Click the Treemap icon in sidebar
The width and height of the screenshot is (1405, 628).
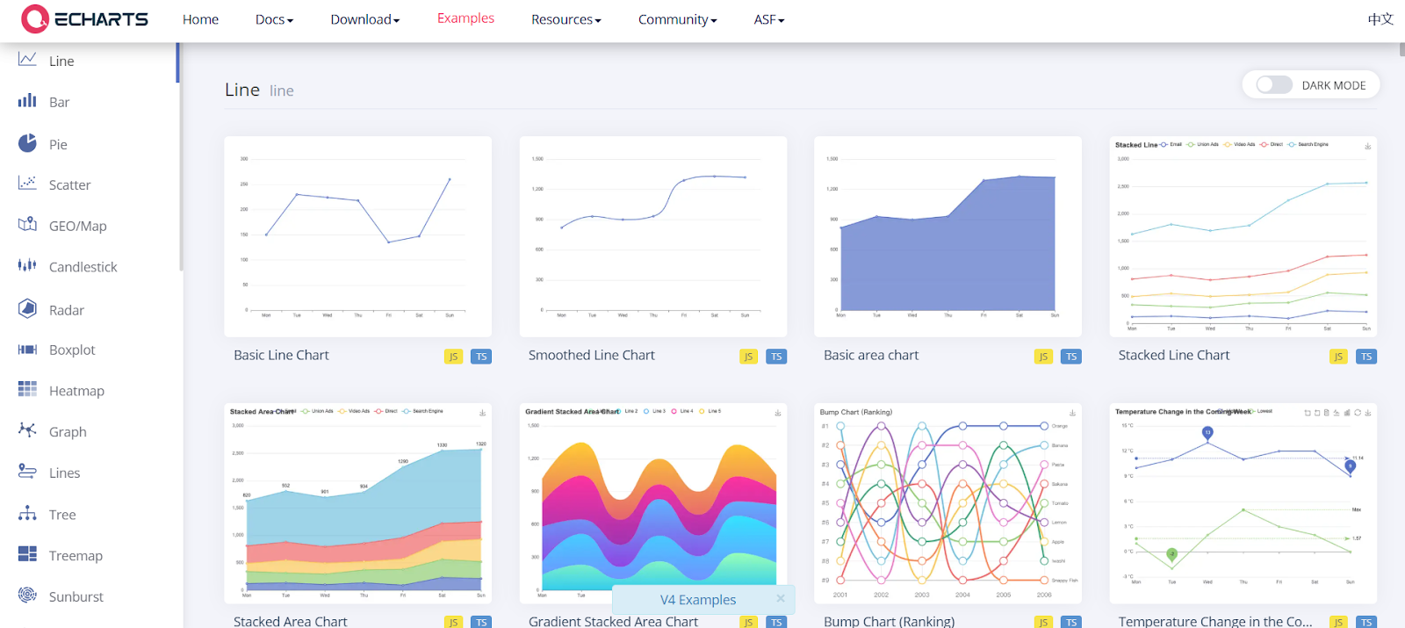coord(27,554)
